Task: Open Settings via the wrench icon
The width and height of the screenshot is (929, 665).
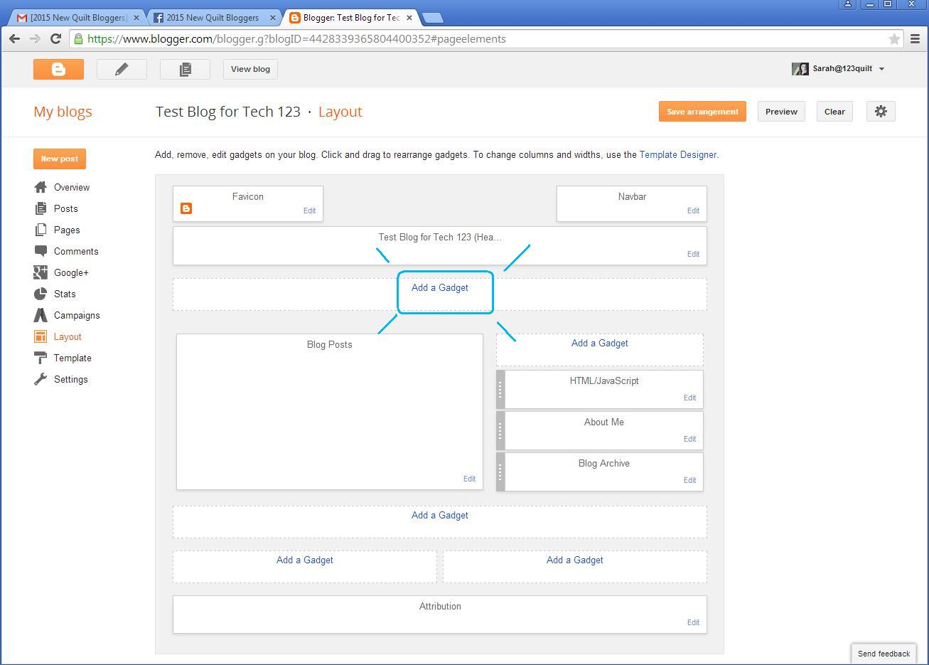Action: click(x=41, y=379)
